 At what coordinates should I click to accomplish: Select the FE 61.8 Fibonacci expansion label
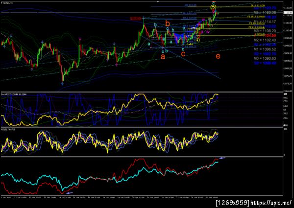pyautogui.click(x=256, y=27)
